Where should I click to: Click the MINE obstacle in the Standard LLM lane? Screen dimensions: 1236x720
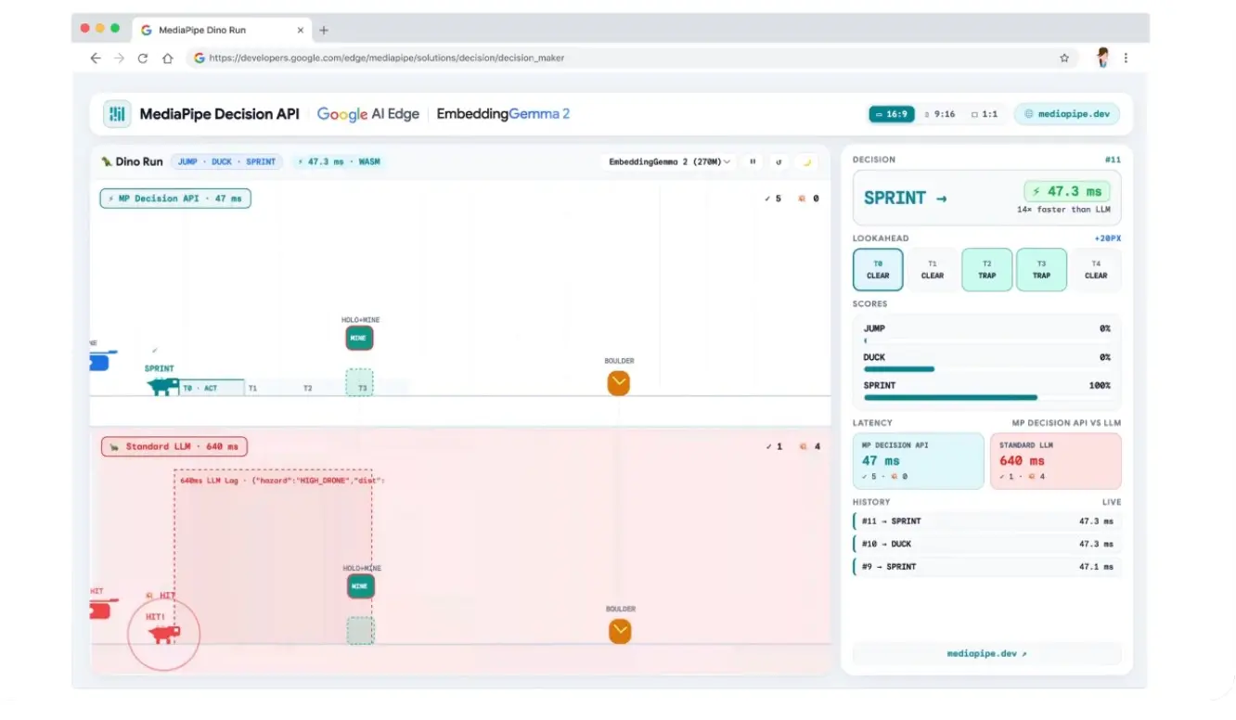pos(361,586)
